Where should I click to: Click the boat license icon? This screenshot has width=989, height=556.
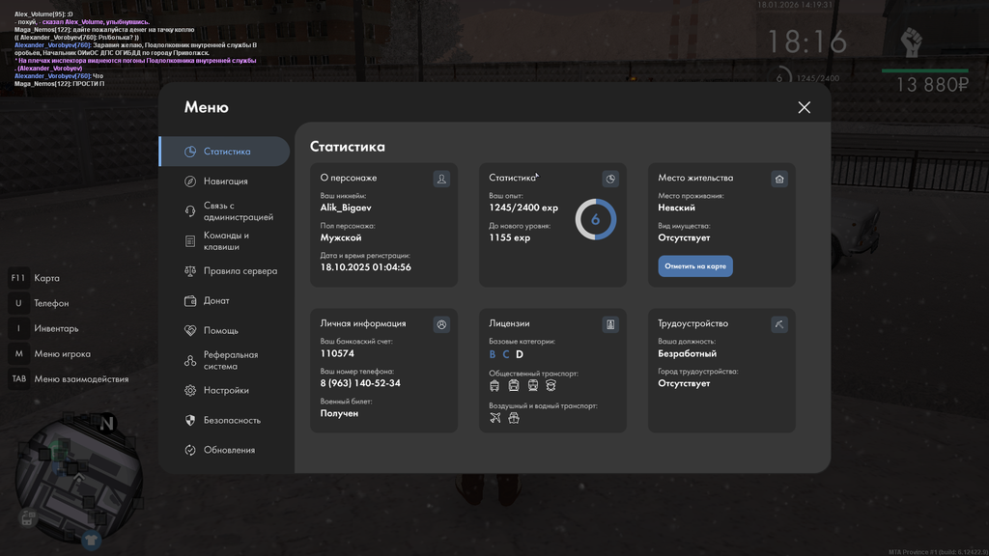514,417
